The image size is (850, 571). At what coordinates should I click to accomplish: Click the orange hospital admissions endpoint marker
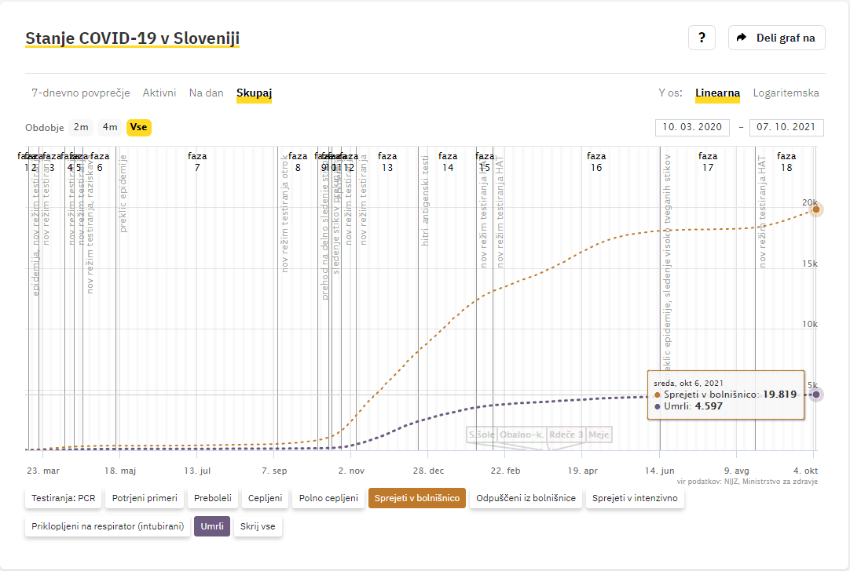pyautogui.click(x=816, y=209)
